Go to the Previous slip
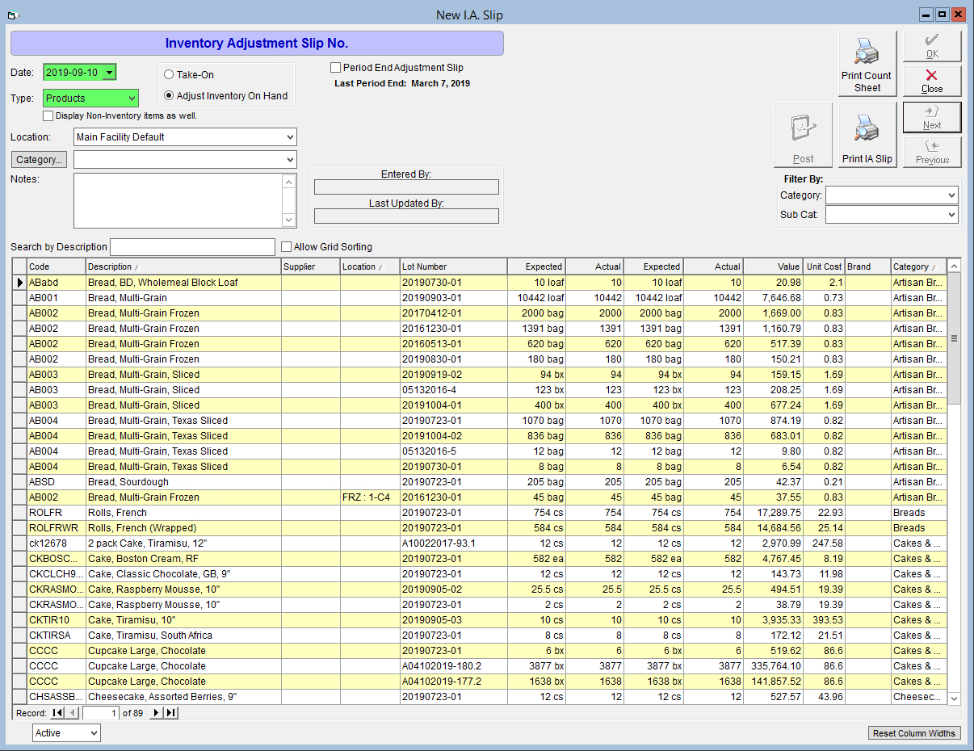Viewport: 974px width, 751px height. click(932, 152)
